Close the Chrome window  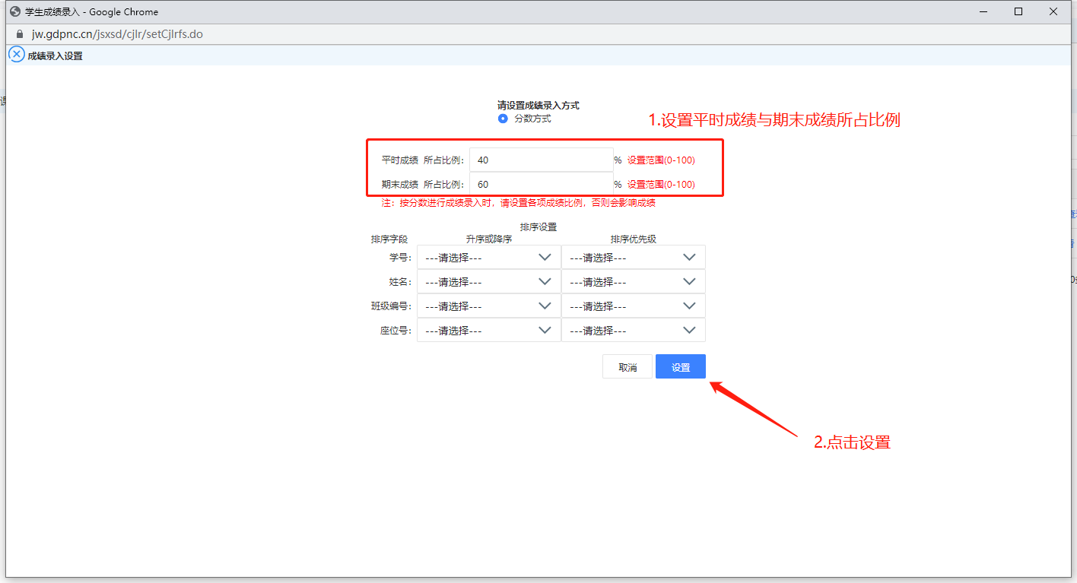pos(1053,11)
